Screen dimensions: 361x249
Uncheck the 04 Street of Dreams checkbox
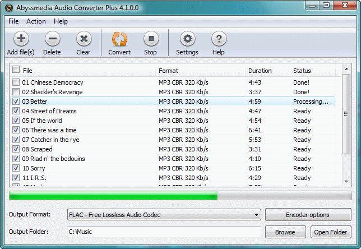tap(16, 111)
